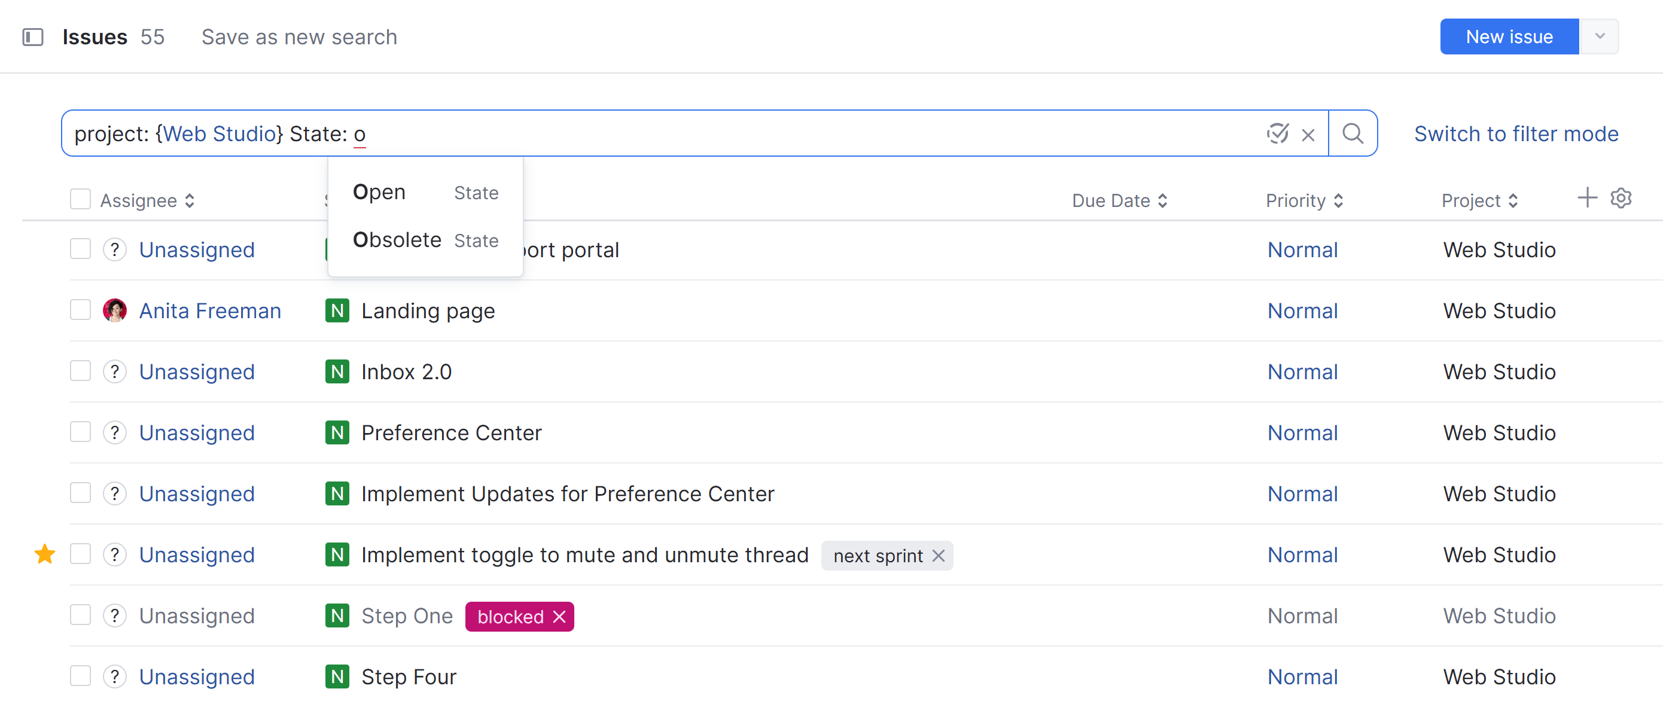Click unassigned icon in support portal row
This screenshot has width=1663, height=704.
(x=115, y=250)
